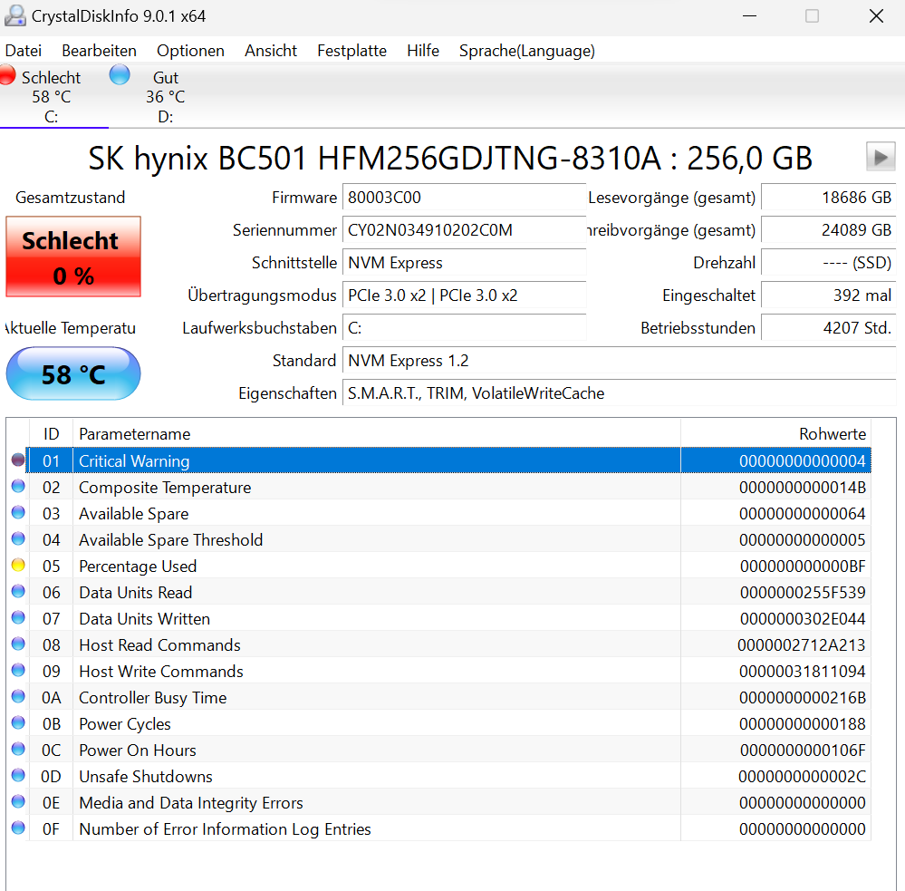This screenshot has width=905, height=891.
Task: Click the blue status dot for Data Units Read
Action: (18, 591)
